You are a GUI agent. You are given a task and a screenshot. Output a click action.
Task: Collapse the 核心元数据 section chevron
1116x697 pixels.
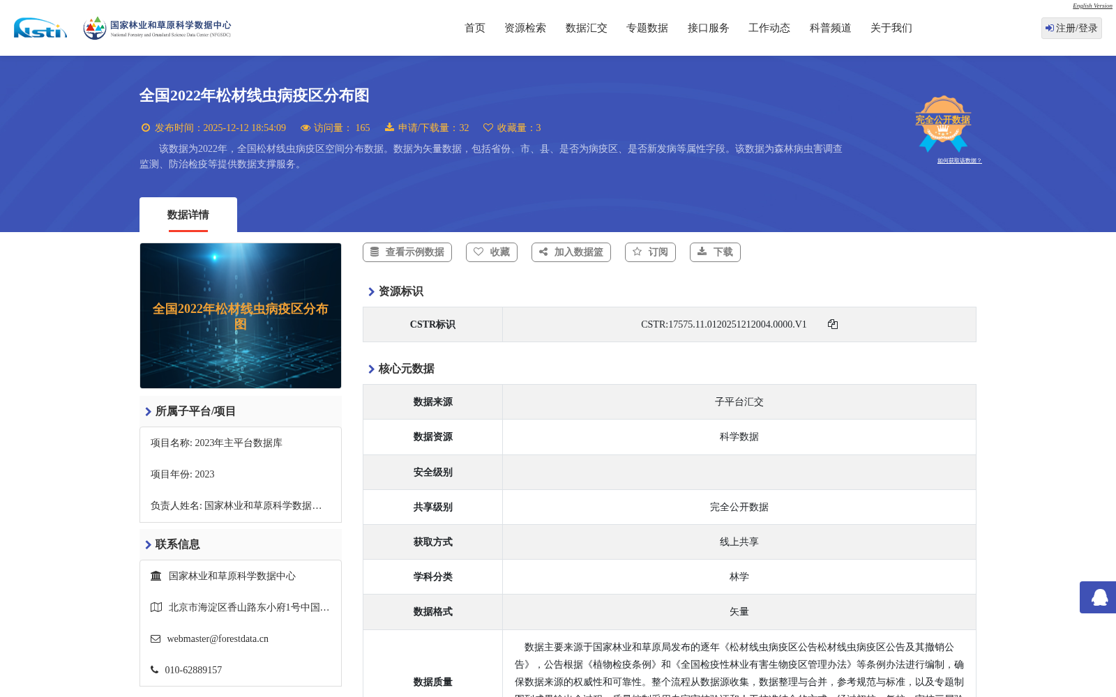[x=372, y=369]
